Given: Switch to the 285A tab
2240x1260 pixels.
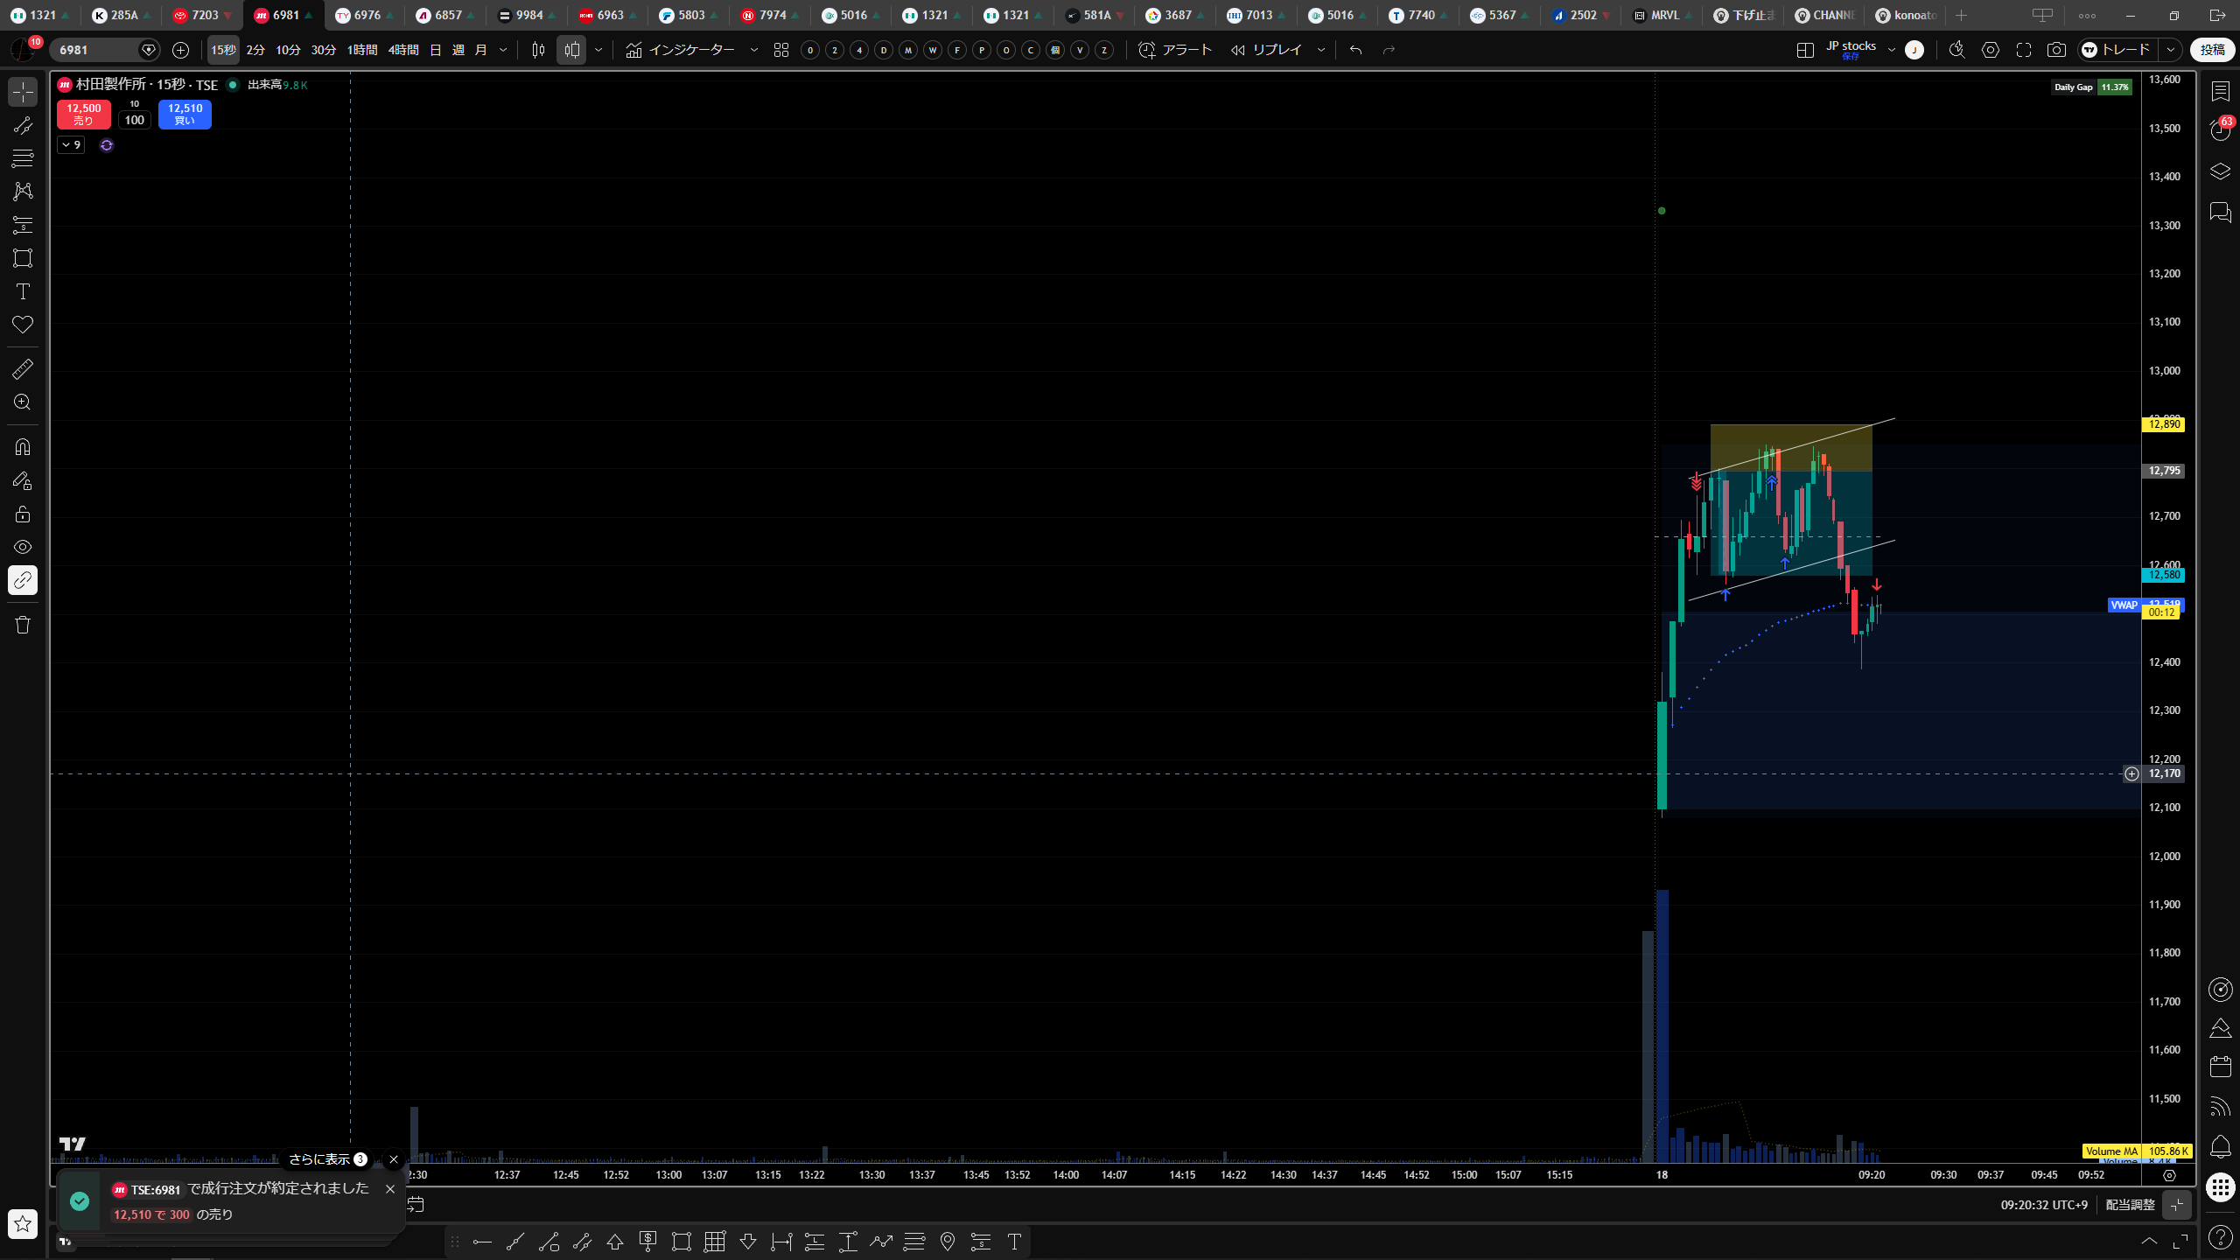Looking at the screenshot, I should coord(122,15).
